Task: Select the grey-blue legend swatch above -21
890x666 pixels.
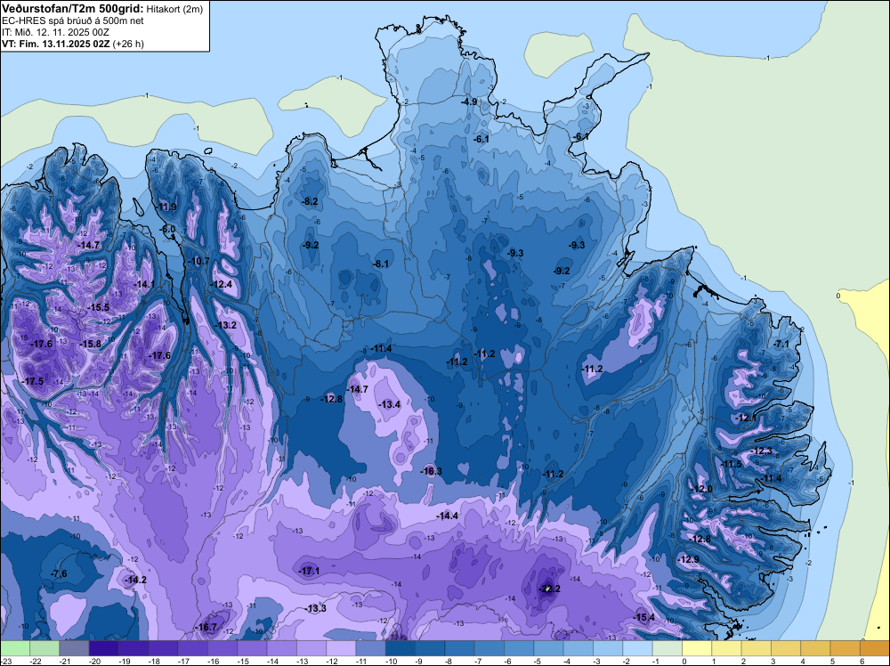Action: tap(75, 648)
